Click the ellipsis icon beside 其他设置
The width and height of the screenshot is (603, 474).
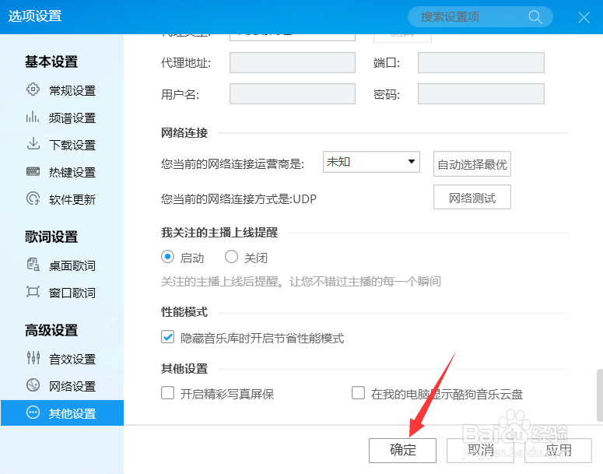click(x=33, y=413)
